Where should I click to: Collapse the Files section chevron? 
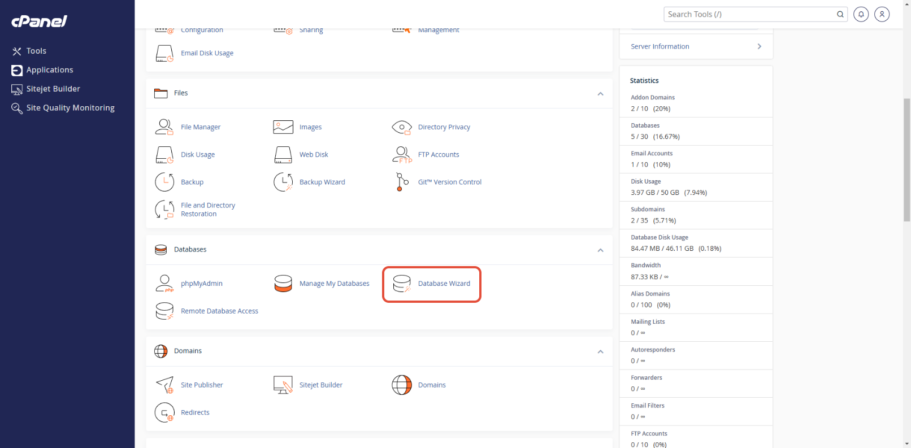601,94
